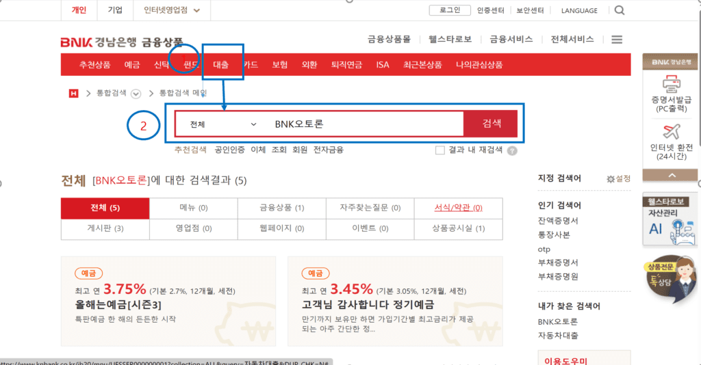The width and height of the screenshot is (701, 365).
Task: Select the 영업점 (0) results tab
Action: (194, 228)
